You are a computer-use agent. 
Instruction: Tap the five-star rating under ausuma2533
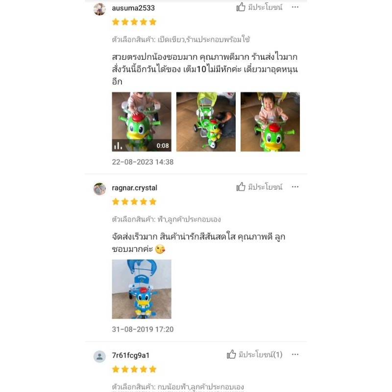(x=134, y=22)
